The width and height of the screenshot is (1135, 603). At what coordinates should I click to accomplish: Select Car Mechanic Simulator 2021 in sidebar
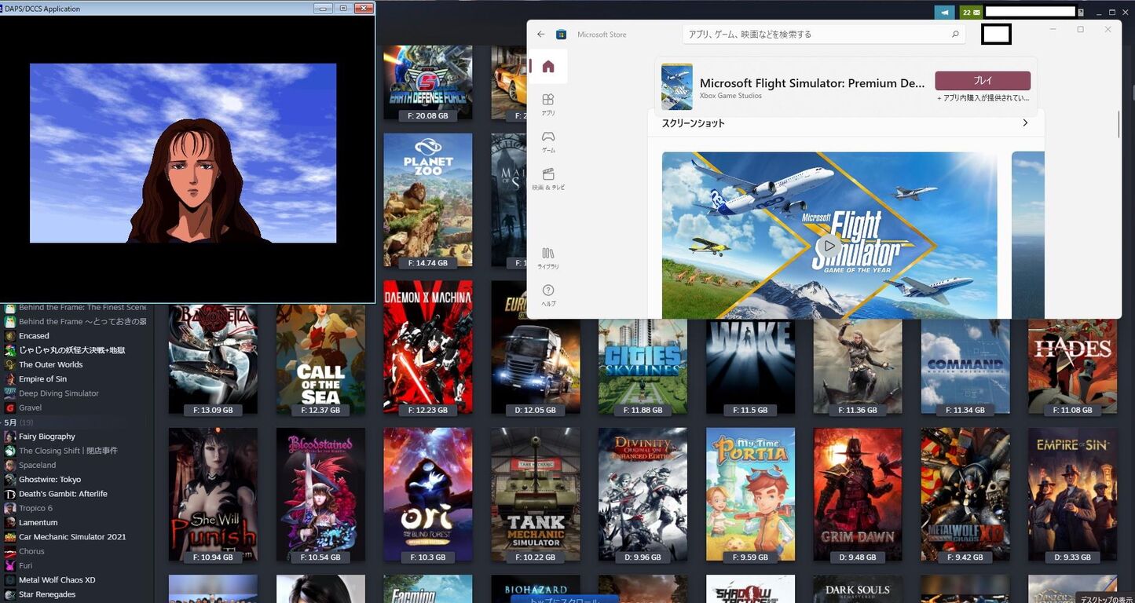72,537
